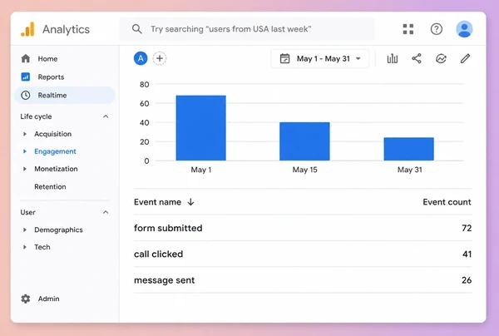Image resolution: width=499 pixels, height=336 pixels.
Task: Focus the search field 'Try searching users from USA'
Action: 247,29
